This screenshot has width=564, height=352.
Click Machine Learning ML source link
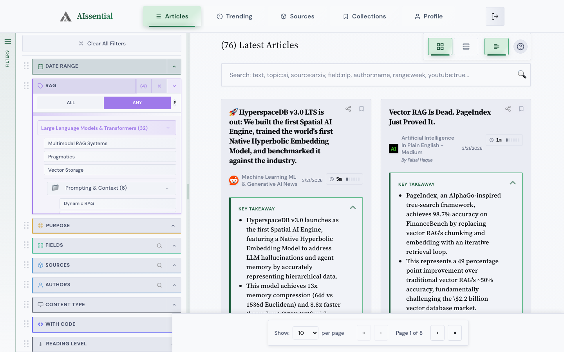click(x=269, y=180)
